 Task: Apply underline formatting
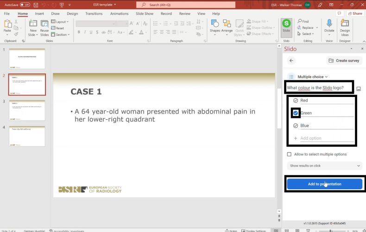[91, 32]
